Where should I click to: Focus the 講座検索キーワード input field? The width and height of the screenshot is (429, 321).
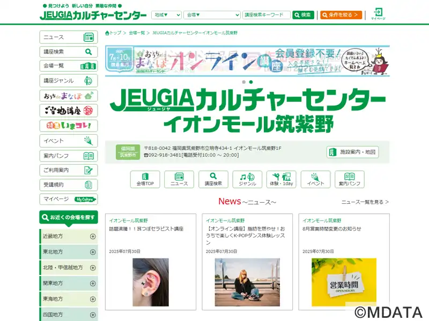pyautogui.click(x=266, y=15)
